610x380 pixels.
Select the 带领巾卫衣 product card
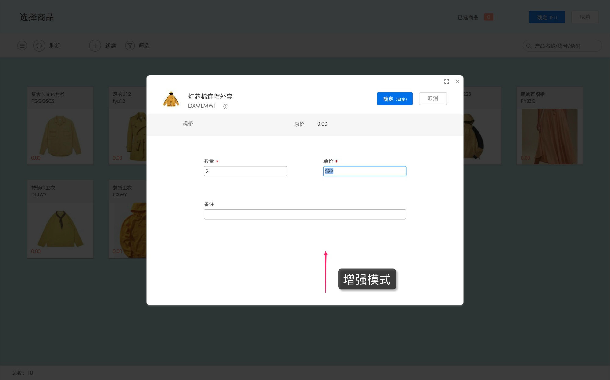(60, 219)
